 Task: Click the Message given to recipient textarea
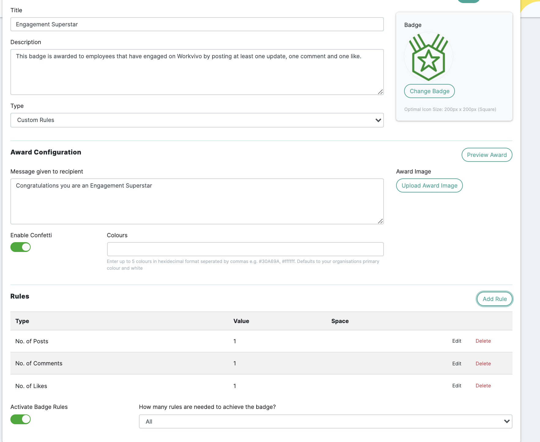click(x=197, y=201)
